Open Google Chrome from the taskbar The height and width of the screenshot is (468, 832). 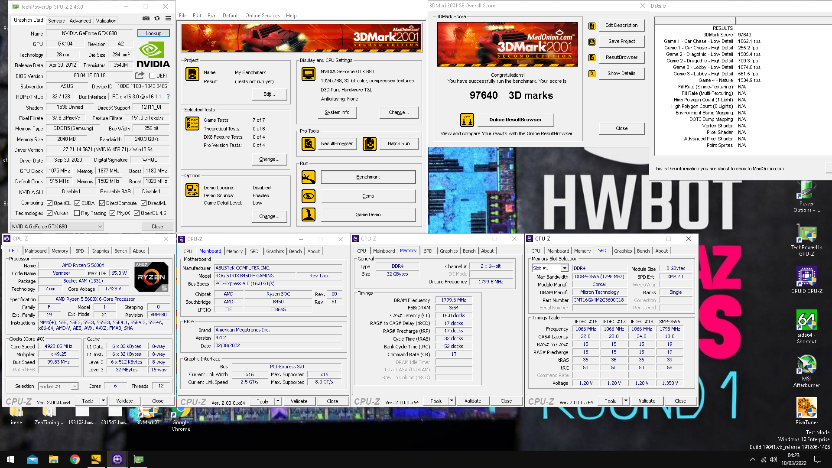(75, 459)
